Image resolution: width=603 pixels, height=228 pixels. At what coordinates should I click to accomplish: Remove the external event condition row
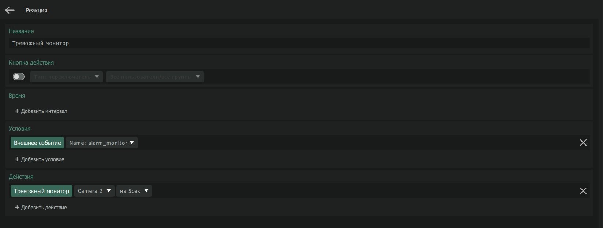(583, 143)
